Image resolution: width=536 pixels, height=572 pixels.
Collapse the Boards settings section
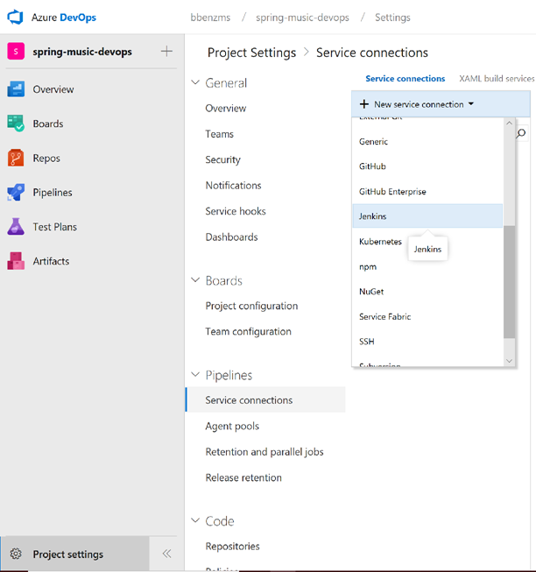(195, 280)
